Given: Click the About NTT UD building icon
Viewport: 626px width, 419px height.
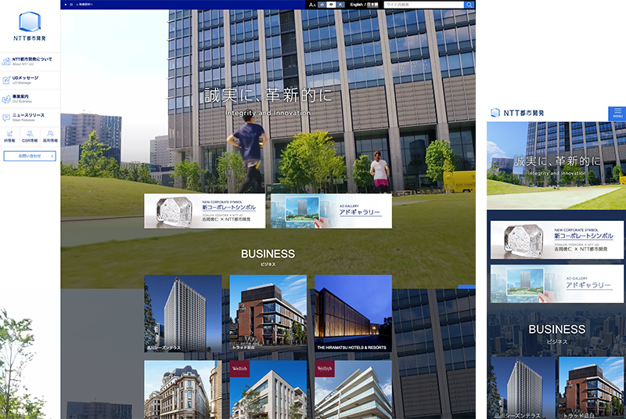Looking at the screenshot, I should [x=6, y=62].
